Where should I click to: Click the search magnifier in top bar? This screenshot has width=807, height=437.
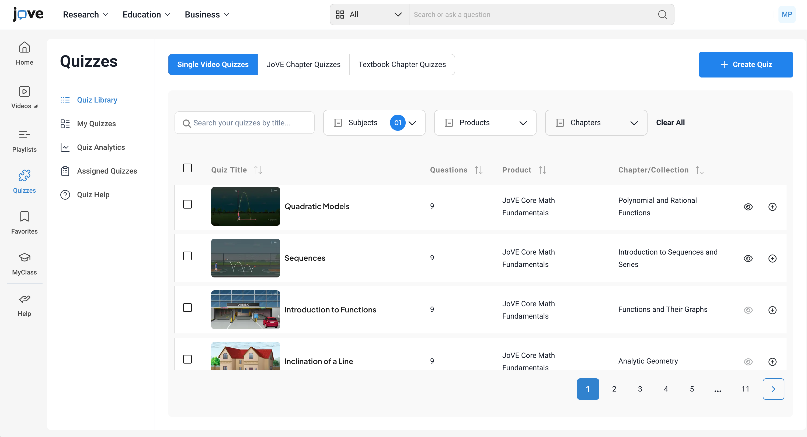[662, 15]
